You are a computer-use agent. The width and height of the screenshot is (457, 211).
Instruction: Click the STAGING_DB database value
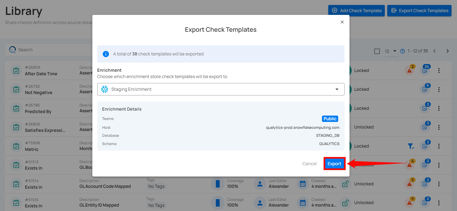tap(328, 135)
